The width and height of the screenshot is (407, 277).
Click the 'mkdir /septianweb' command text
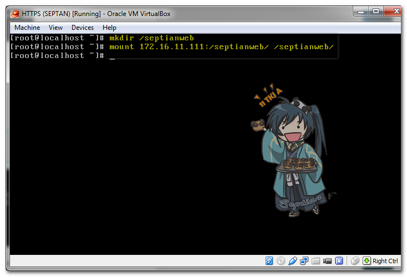(x=151, y=38)
